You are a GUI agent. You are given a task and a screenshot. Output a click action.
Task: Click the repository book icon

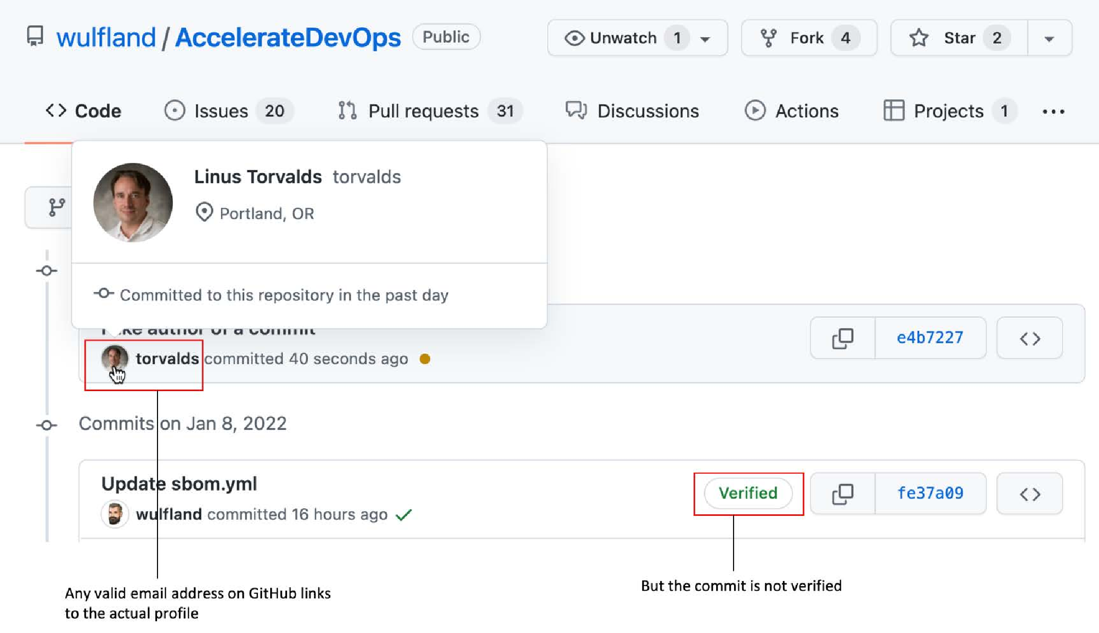click(x=35, y=37)
